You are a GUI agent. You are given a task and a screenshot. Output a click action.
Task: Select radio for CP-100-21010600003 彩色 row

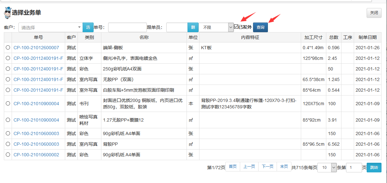8,133
